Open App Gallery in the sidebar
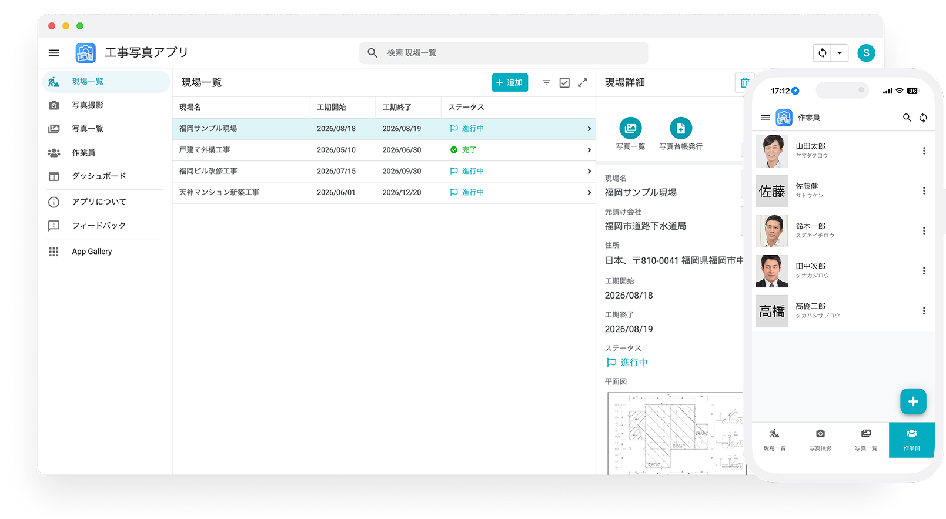Image resolution: width=946 pixels, height=519 pixels. click(x=106, y=252)
